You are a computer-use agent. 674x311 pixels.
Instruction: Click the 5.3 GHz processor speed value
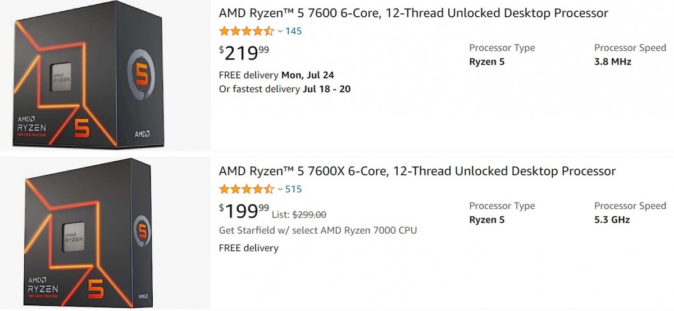[612, 220]
